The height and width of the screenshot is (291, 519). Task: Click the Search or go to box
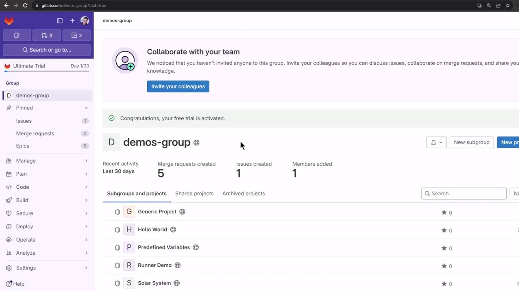(x=47, y=50)
